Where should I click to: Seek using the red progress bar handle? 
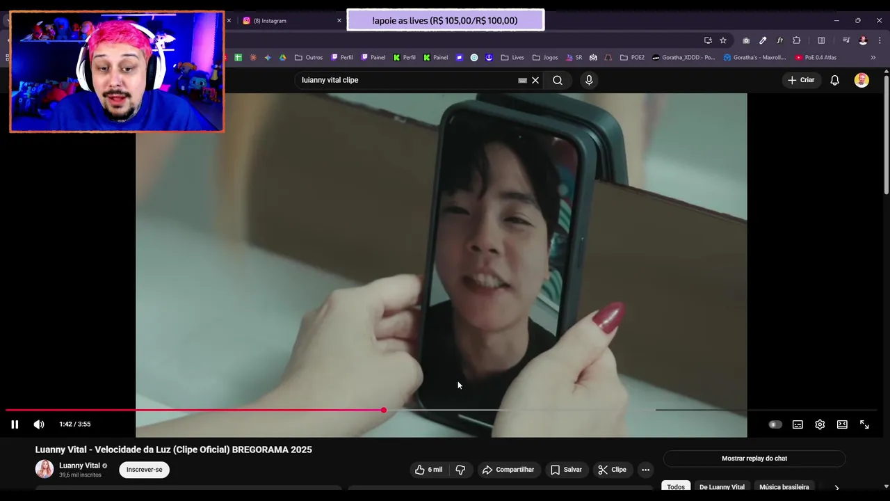pos(384,410)
